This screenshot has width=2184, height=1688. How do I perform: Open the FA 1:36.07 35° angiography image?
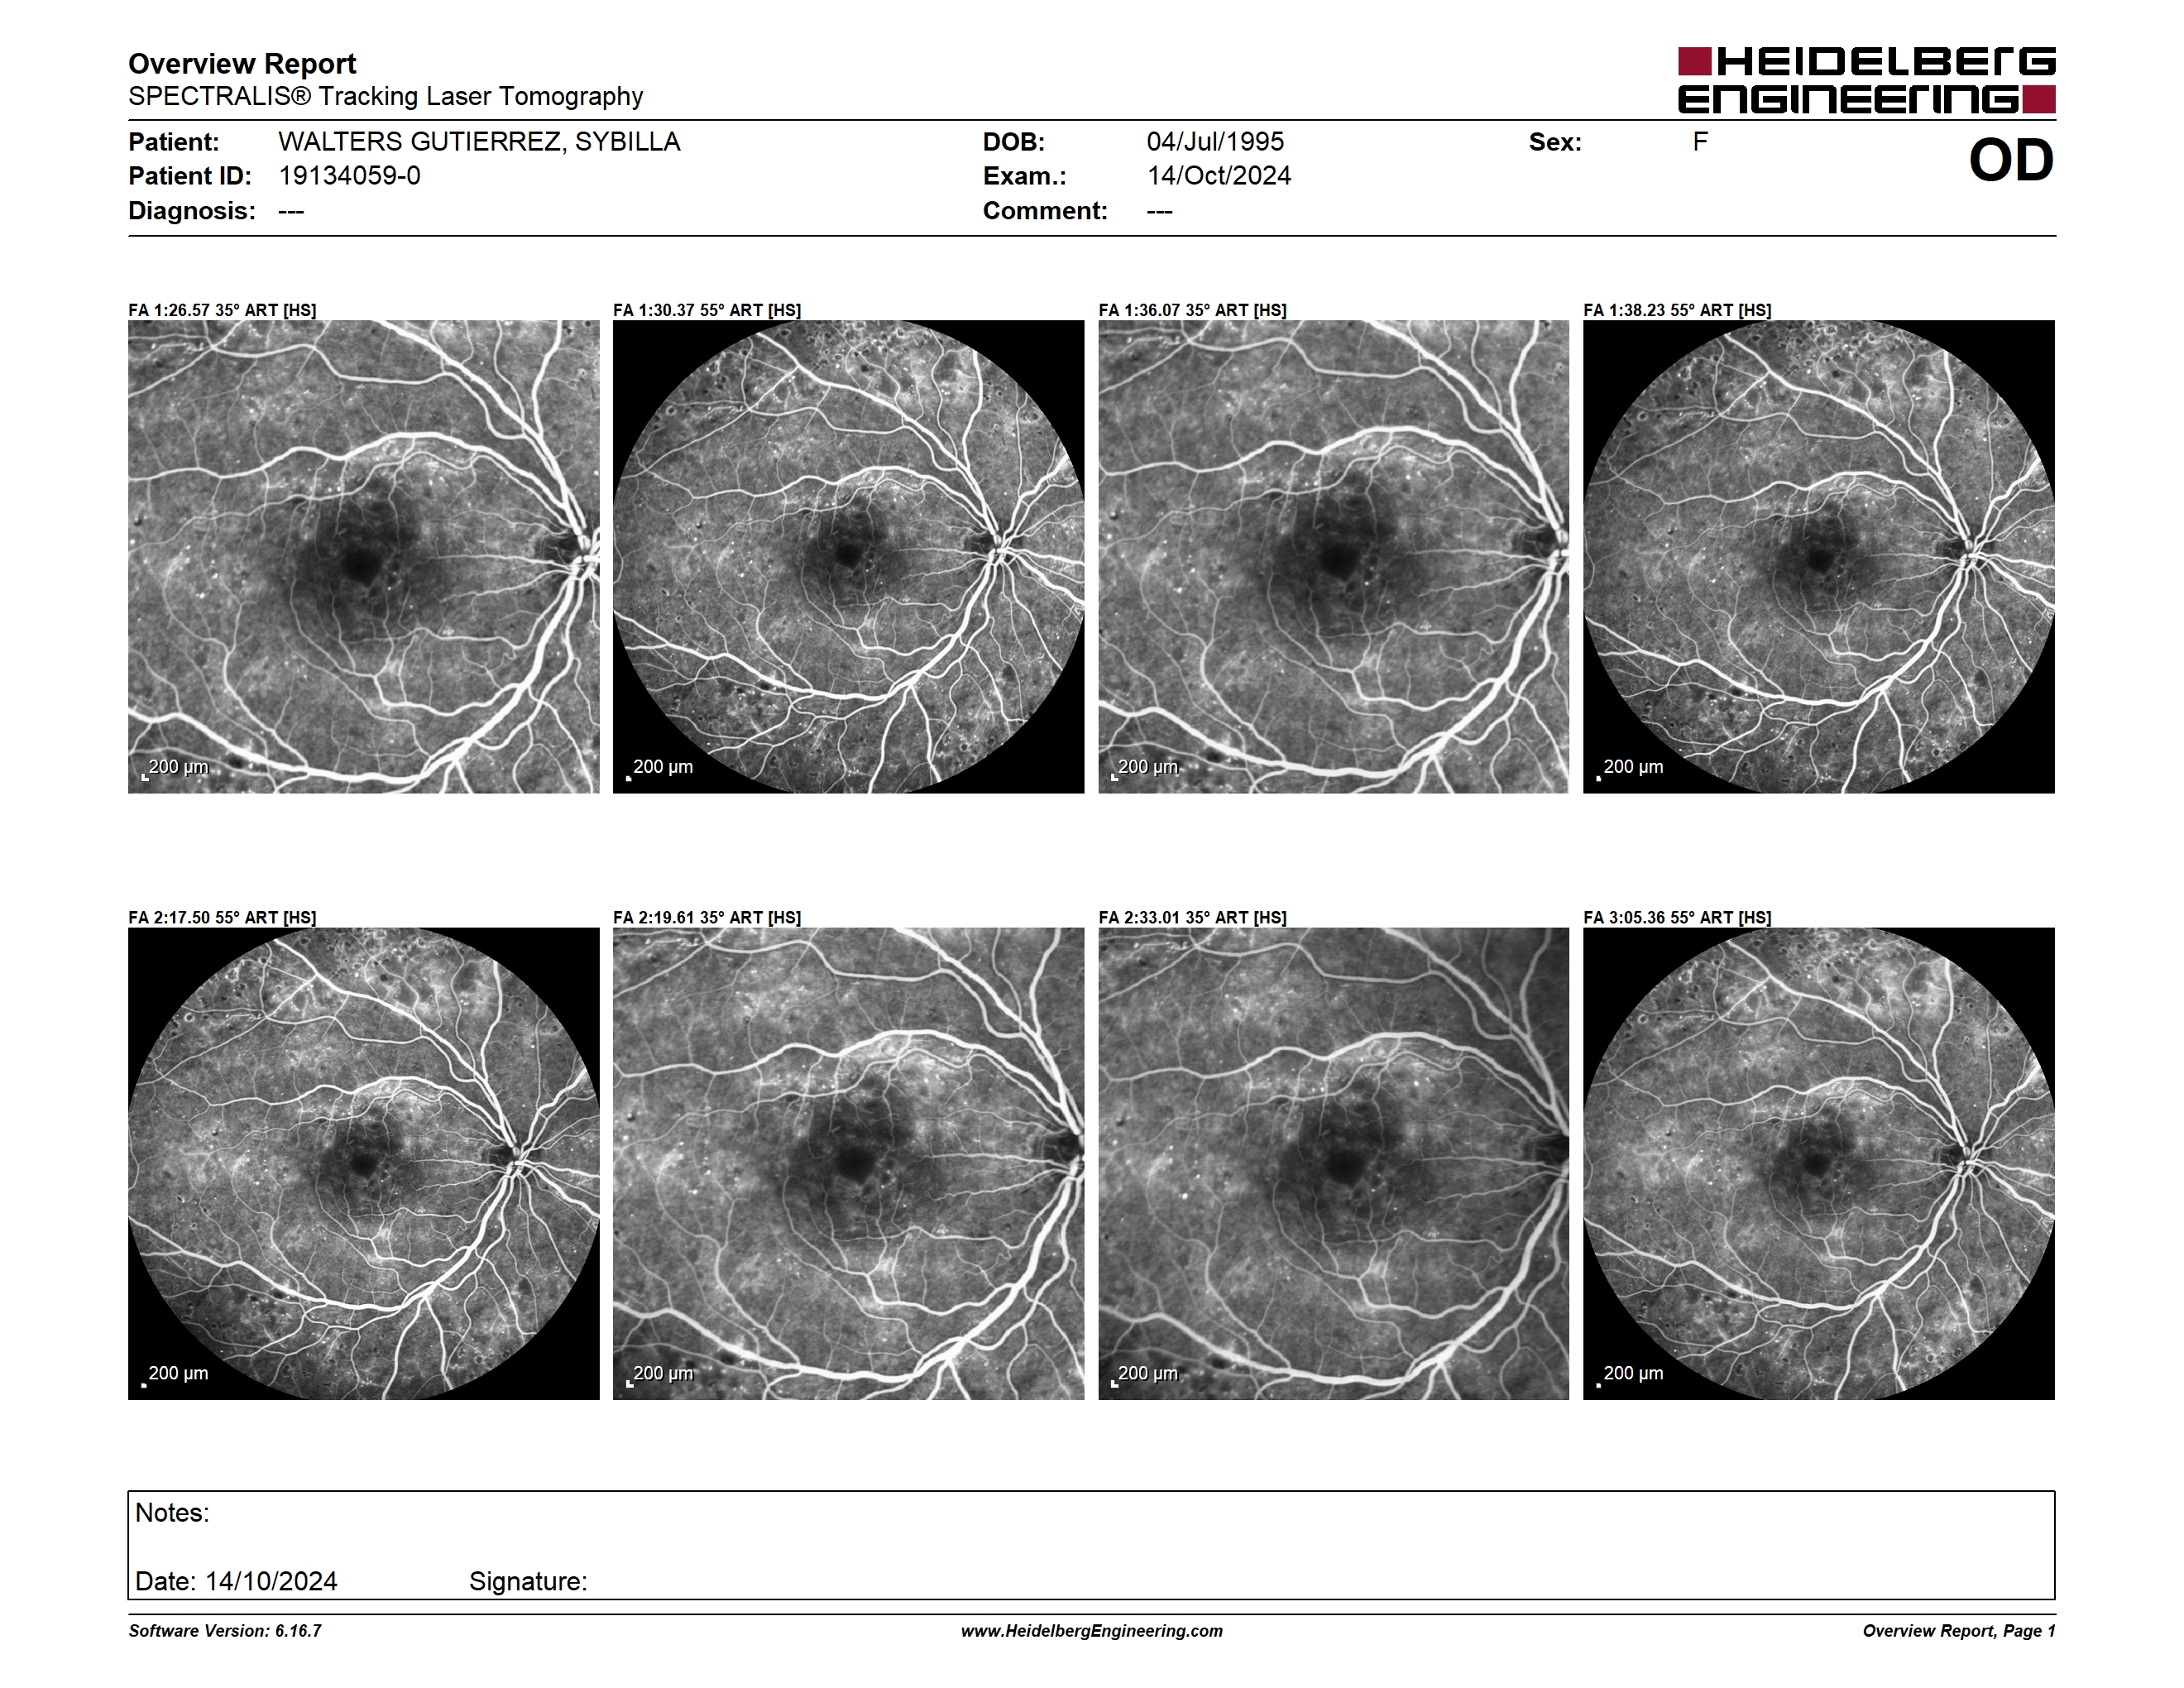point(1334,557)
